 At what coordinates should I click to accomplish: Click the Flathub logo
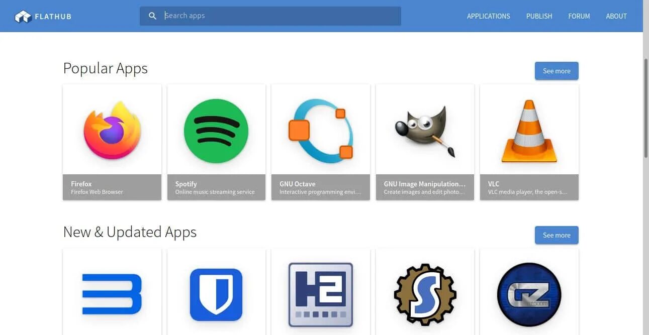pos(43,17)
